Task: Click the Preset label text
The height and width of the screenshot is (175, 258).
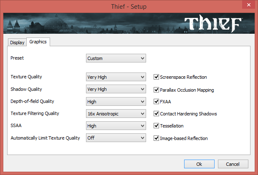Action: pyautogui.click(x=17, y=58)
